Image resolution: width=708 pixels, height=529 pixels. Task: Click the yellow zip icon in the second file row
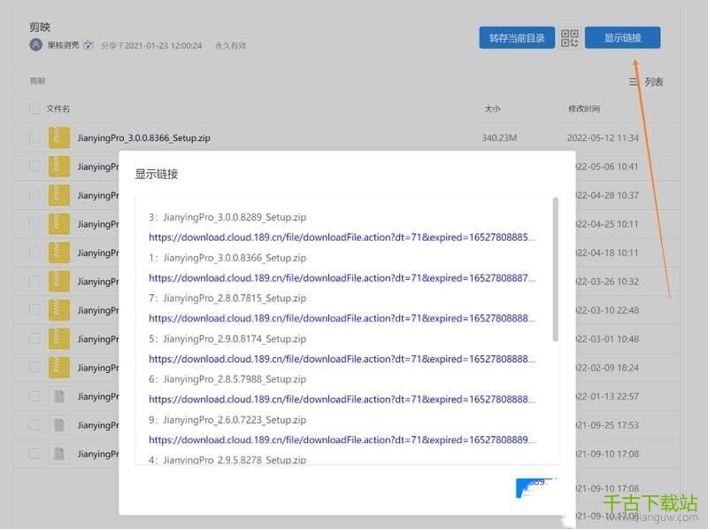[59, 167]
